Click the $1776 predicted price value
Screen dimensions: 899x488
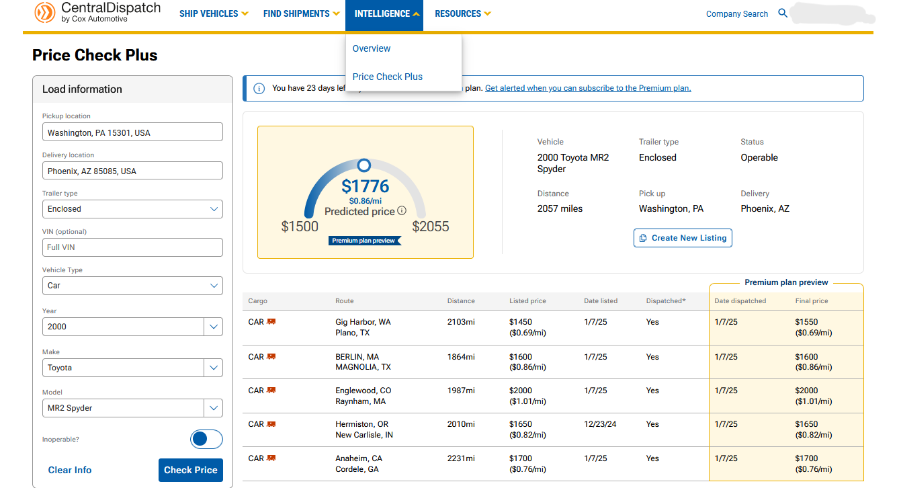366,186
